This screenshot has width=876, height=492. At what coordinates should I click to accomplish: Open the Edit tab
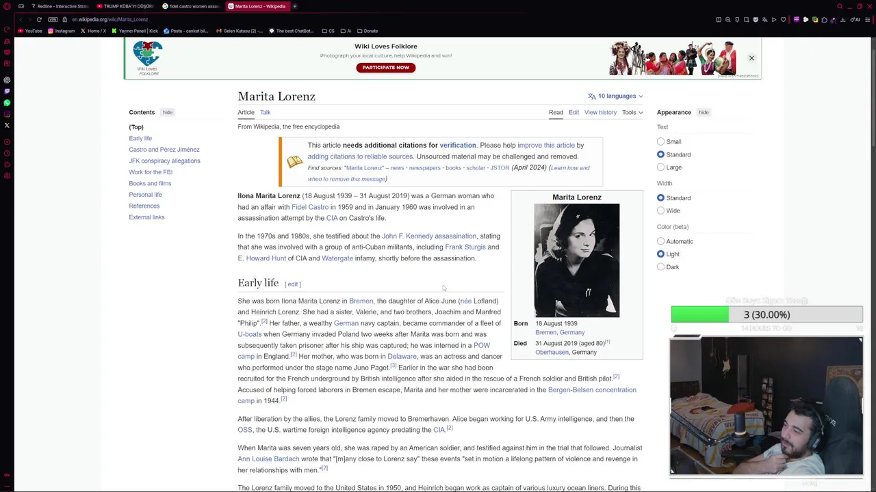pyautogui.click(x=574, y=112)
